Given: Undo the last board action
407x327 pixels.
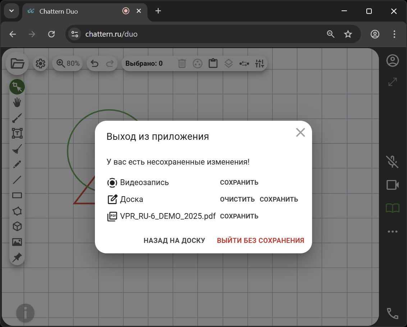Looking at the screenshot, I should pos(94,63).
